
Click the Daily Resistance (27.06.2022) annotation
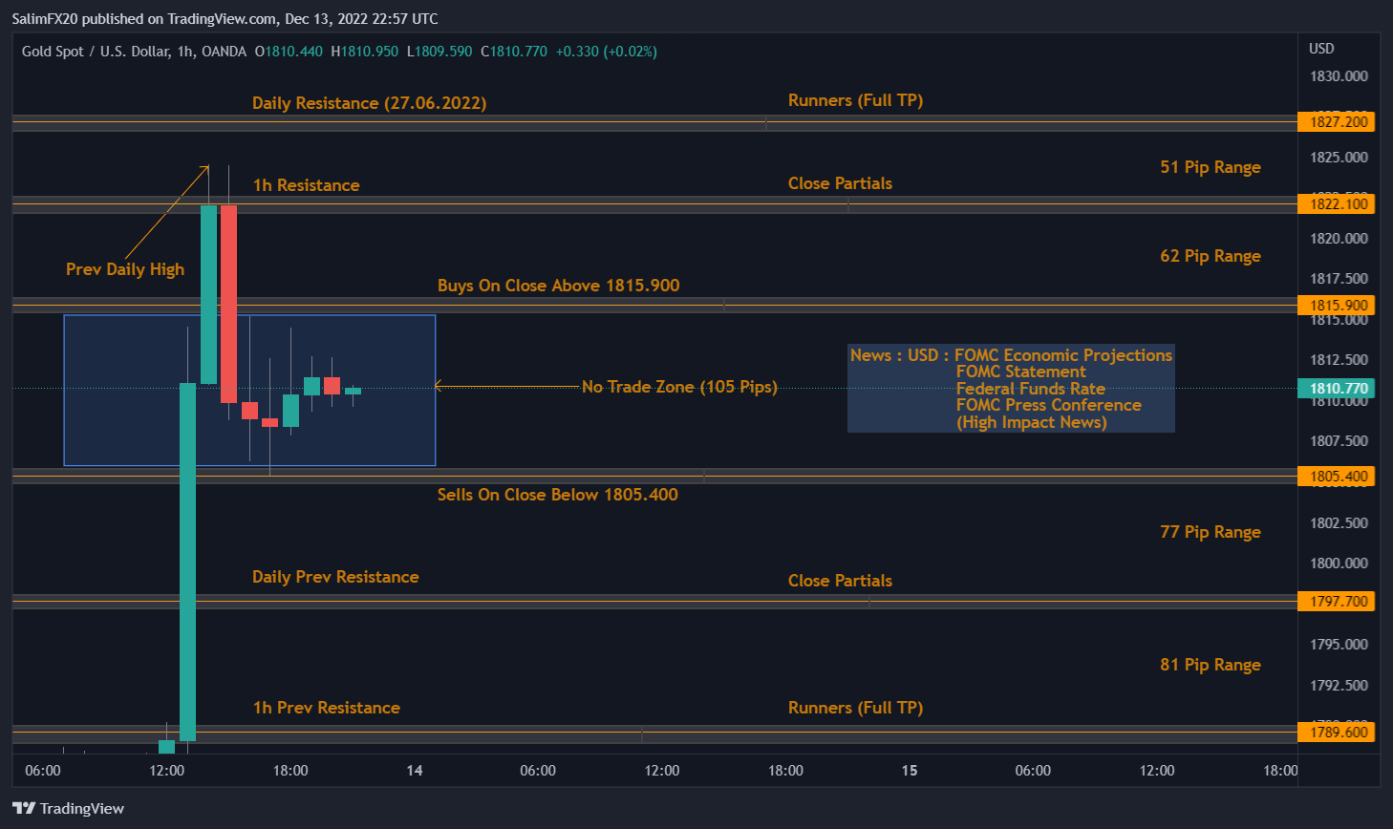369,103
